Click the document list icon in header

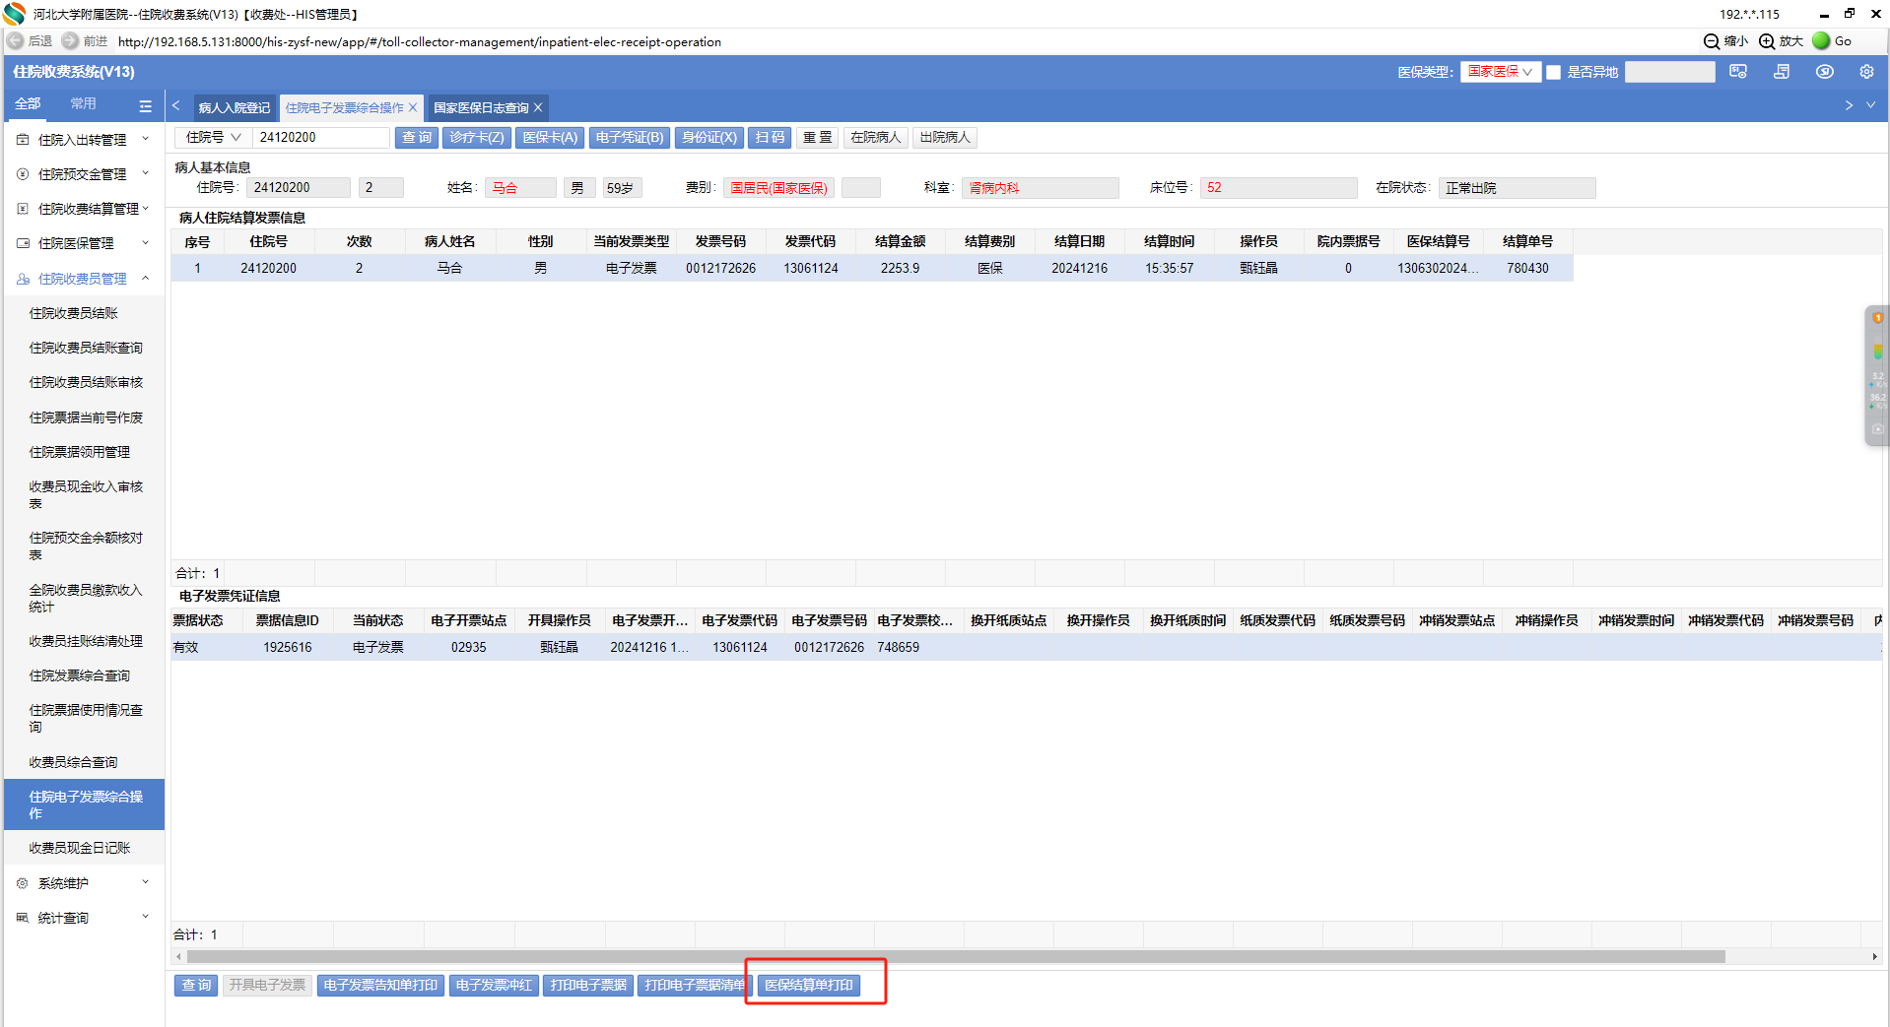pyautogui.click(x=1782, y=72)
